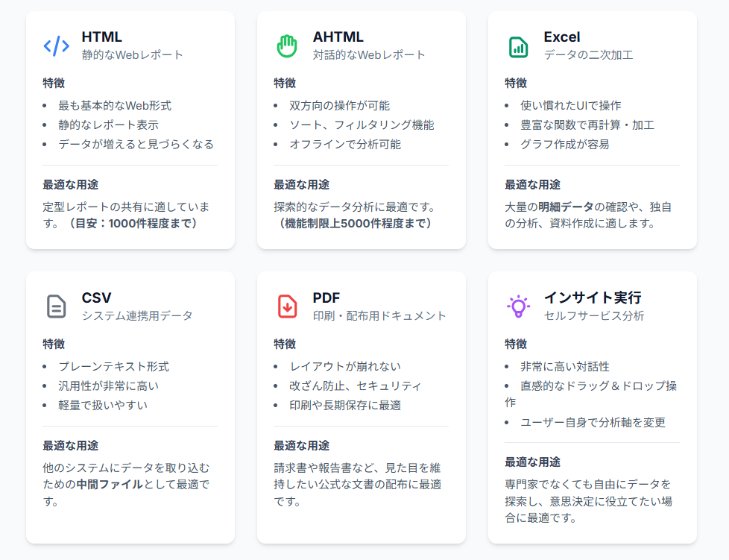This screenshot has height=560, width=729.
Task: Click the blue HTML code brackets icon
Action: [x=57, y=46]
